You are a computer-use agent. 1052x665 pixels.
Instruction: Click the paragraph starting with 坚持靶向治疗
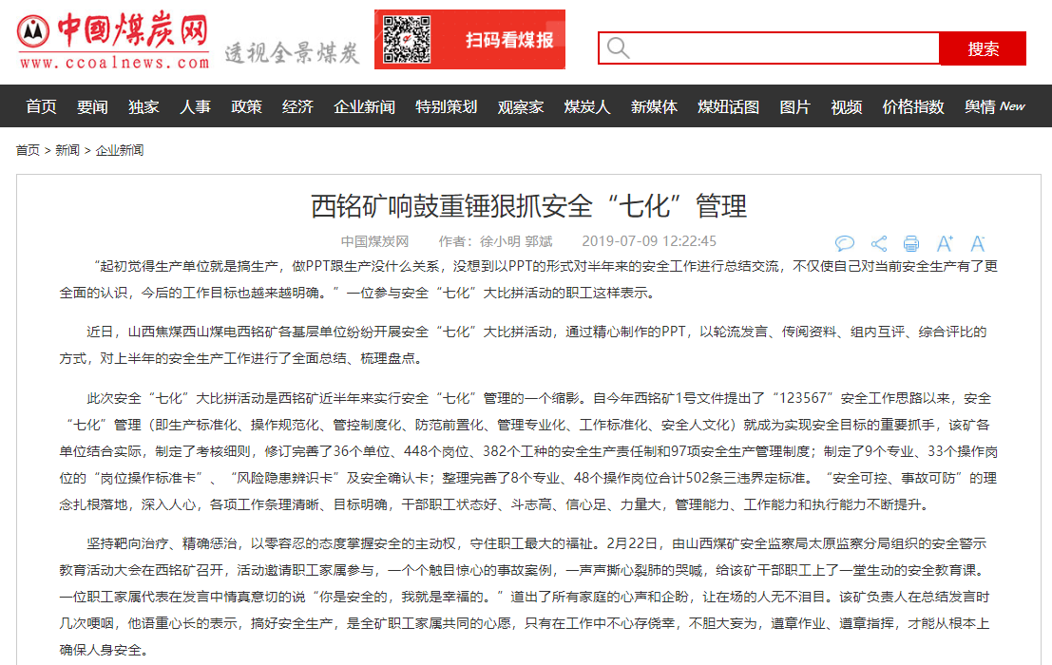[525, 597]
